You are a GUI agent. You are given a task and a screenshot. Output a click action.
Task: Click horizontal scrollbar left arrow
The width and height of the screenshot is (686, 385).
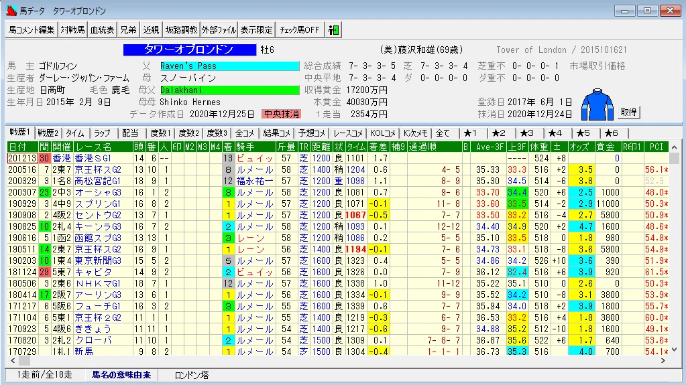(13, 360)
